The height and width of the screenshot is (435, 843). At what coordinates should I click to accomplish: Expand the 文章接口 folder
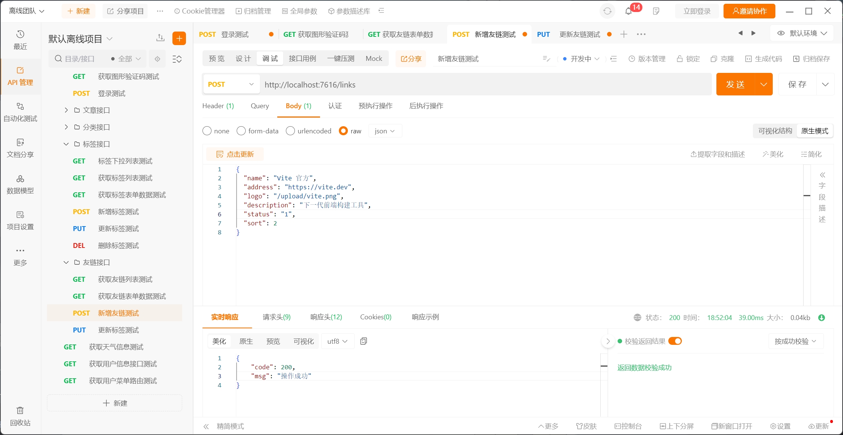click(x=66, y=110)
